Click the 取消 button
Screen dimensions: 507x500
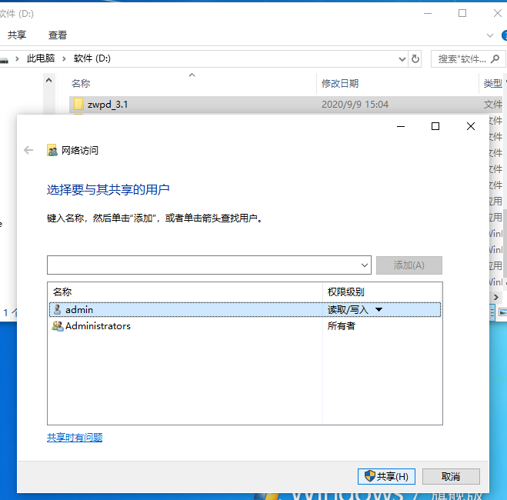[451, 476]
